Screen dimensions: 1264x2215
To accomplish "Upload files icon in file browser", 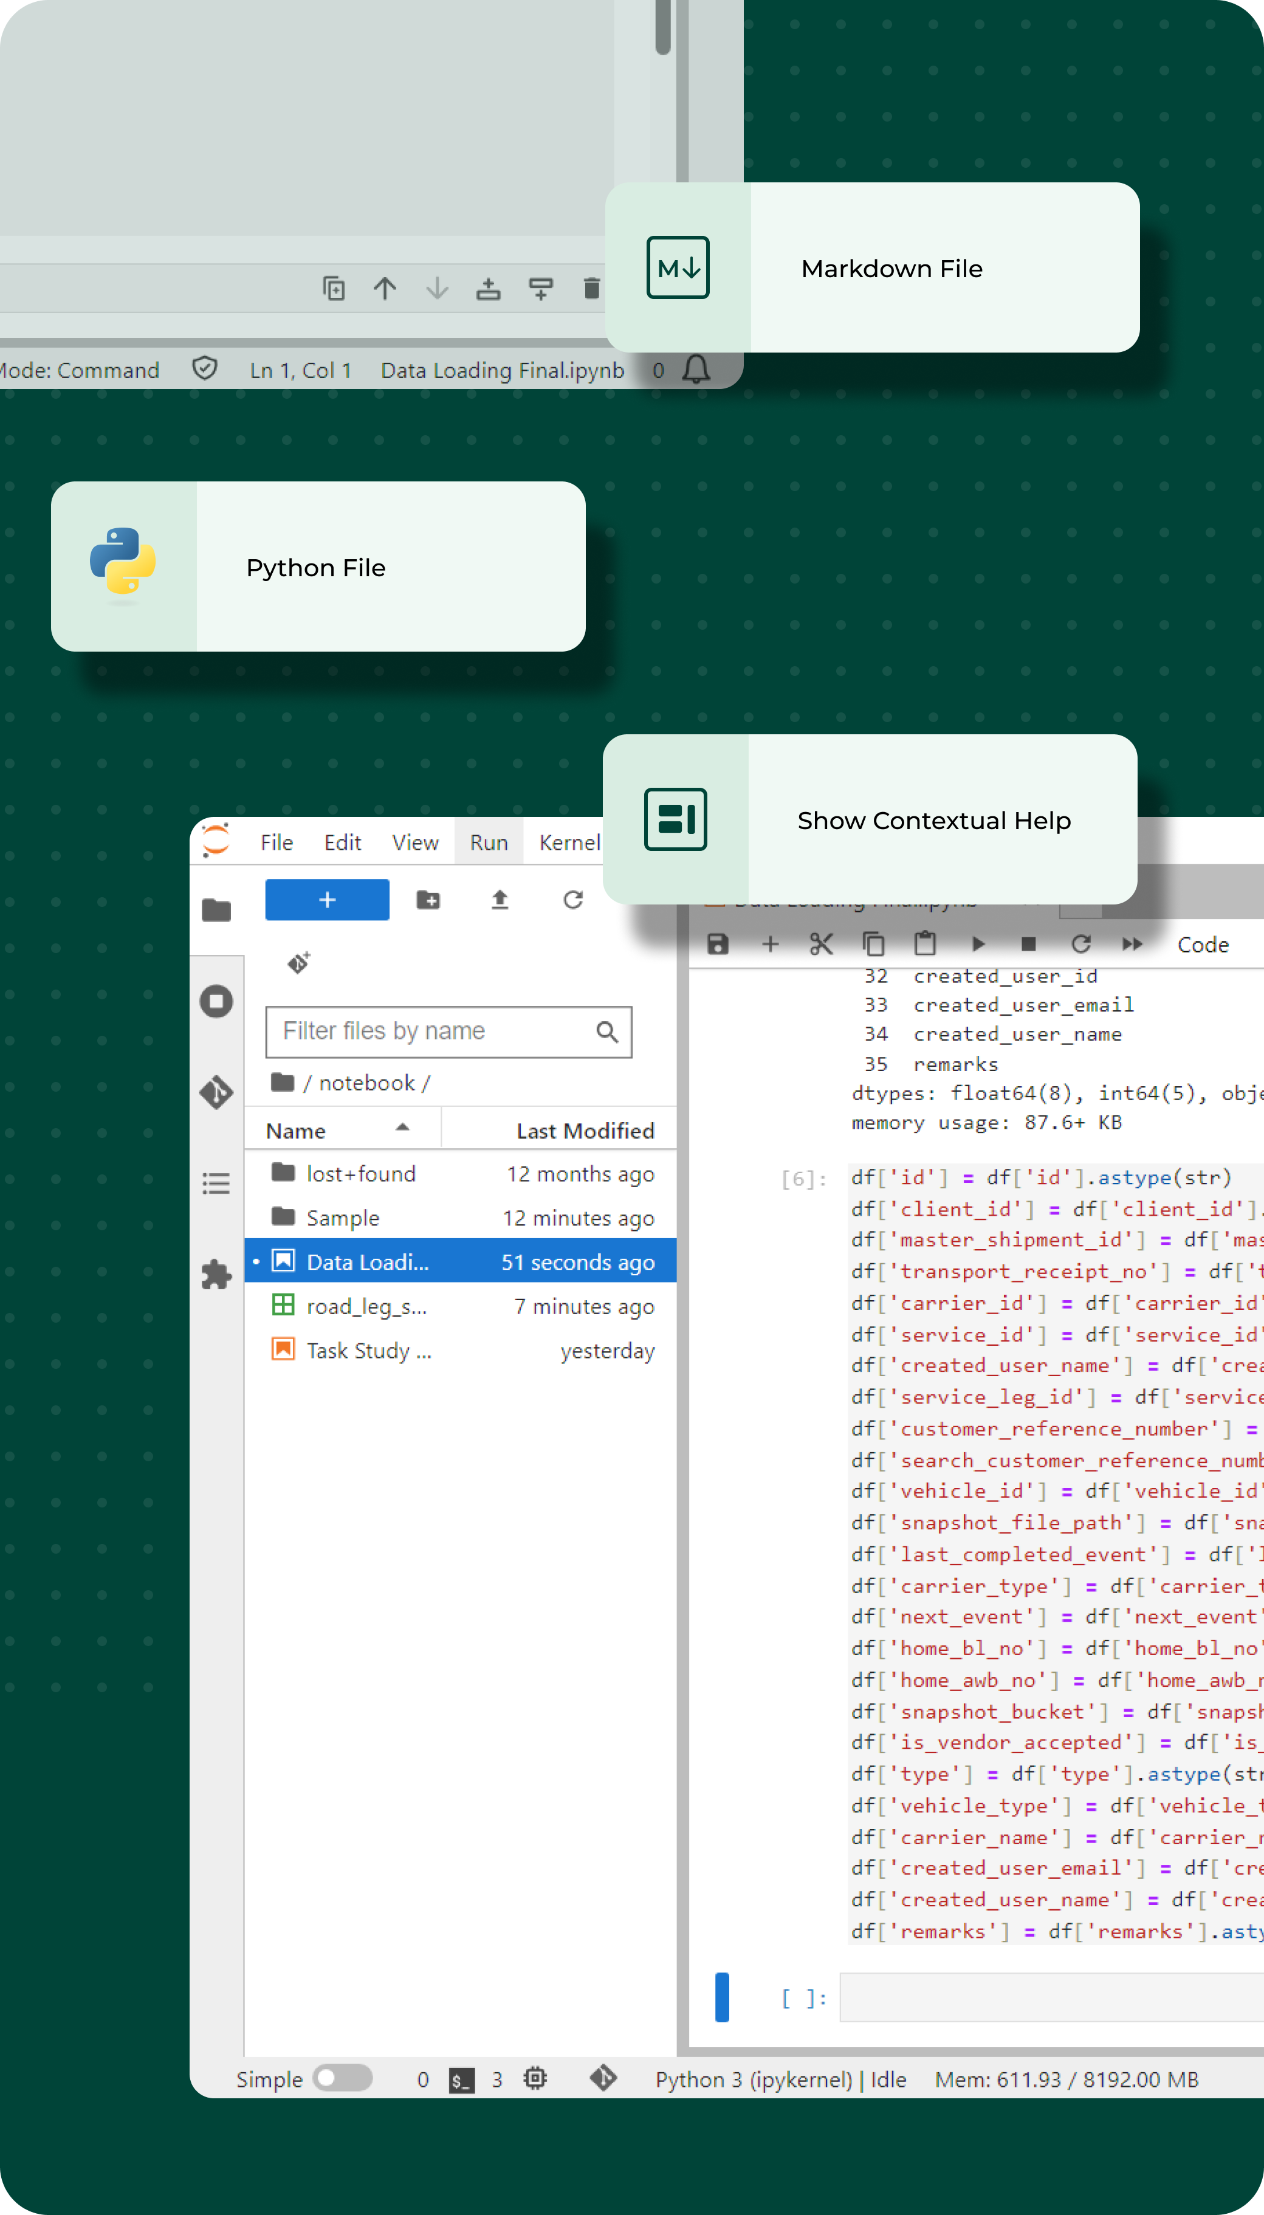I will [x=500, y=900].
